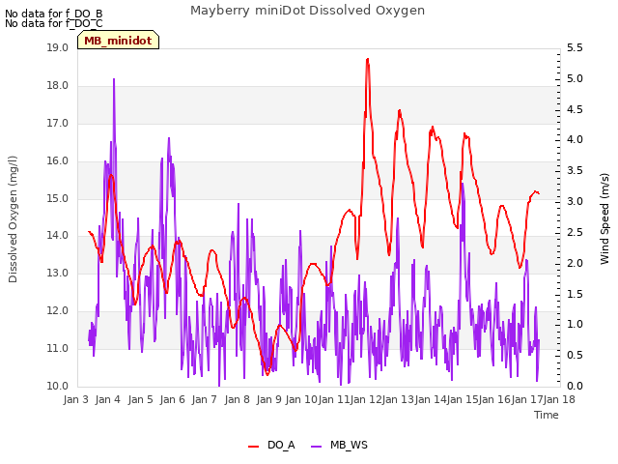Screen dimensions: 618x464
Task: Click the 3.5 wind speed axis value
Action: point(575,170)
